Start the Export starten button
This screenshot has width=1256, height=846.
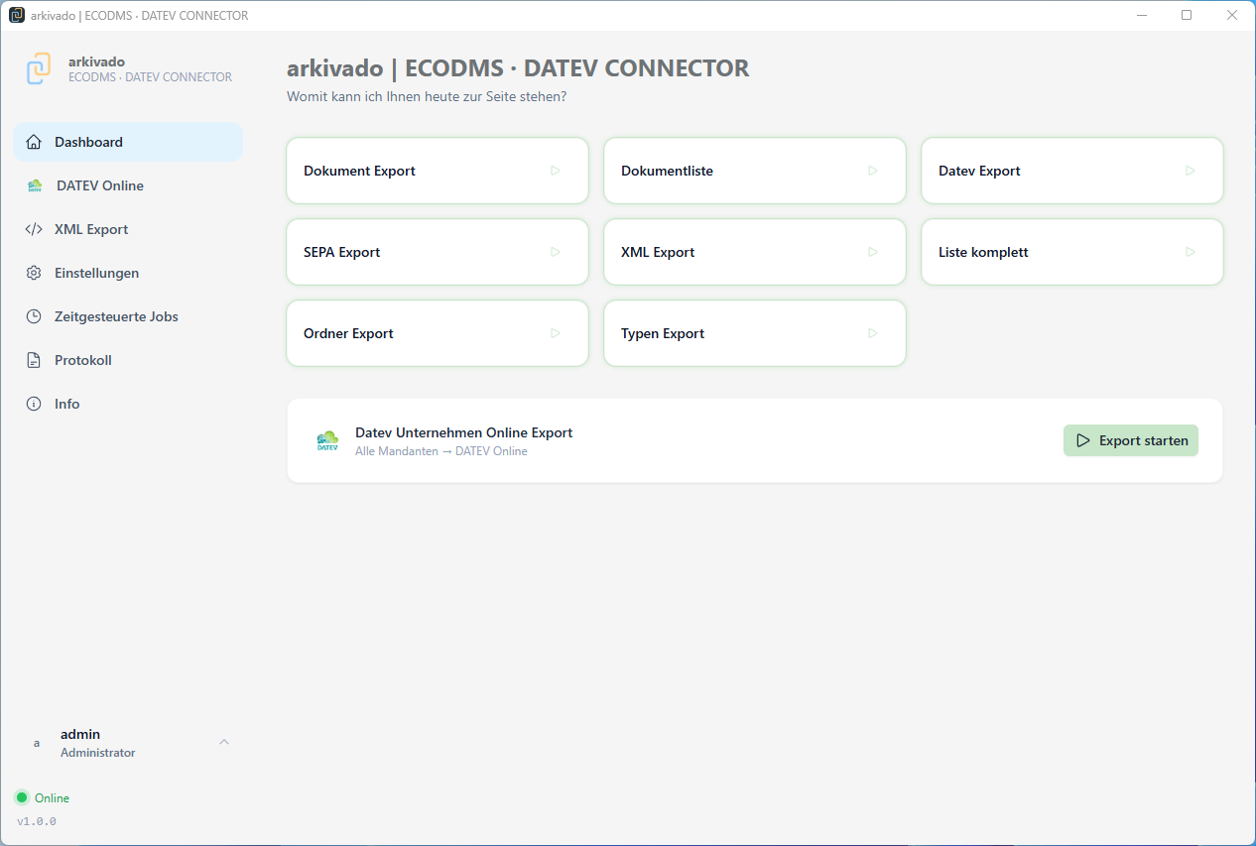1131,440
